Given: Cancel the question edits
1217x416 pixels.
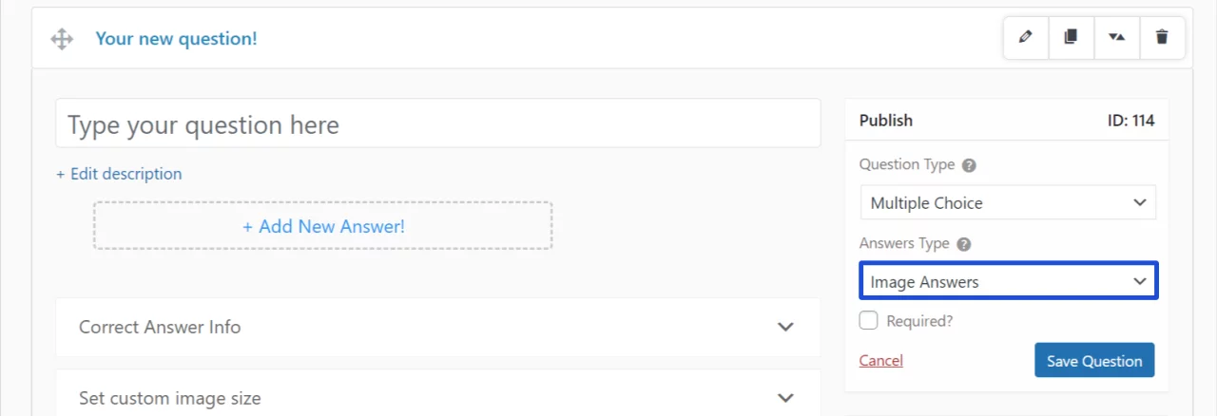Looking at the screenshot, I should tap(880, 361).
